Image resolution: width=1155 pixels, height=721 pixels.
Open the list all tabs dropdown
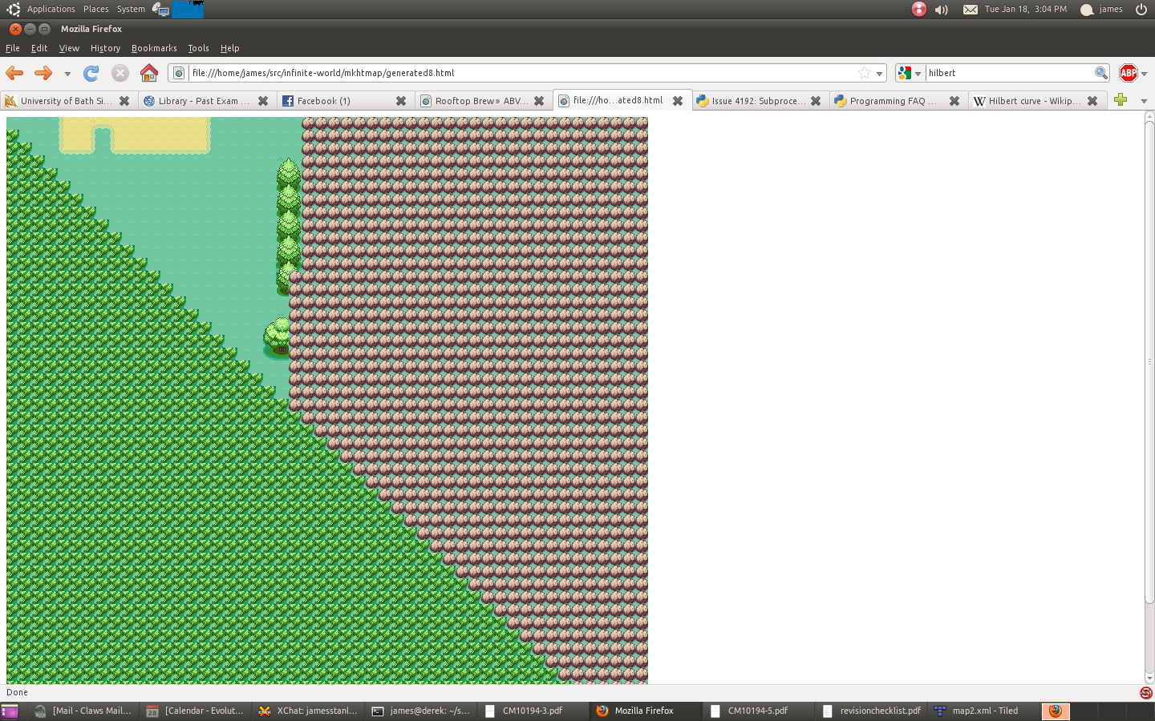click(1144, 101)
